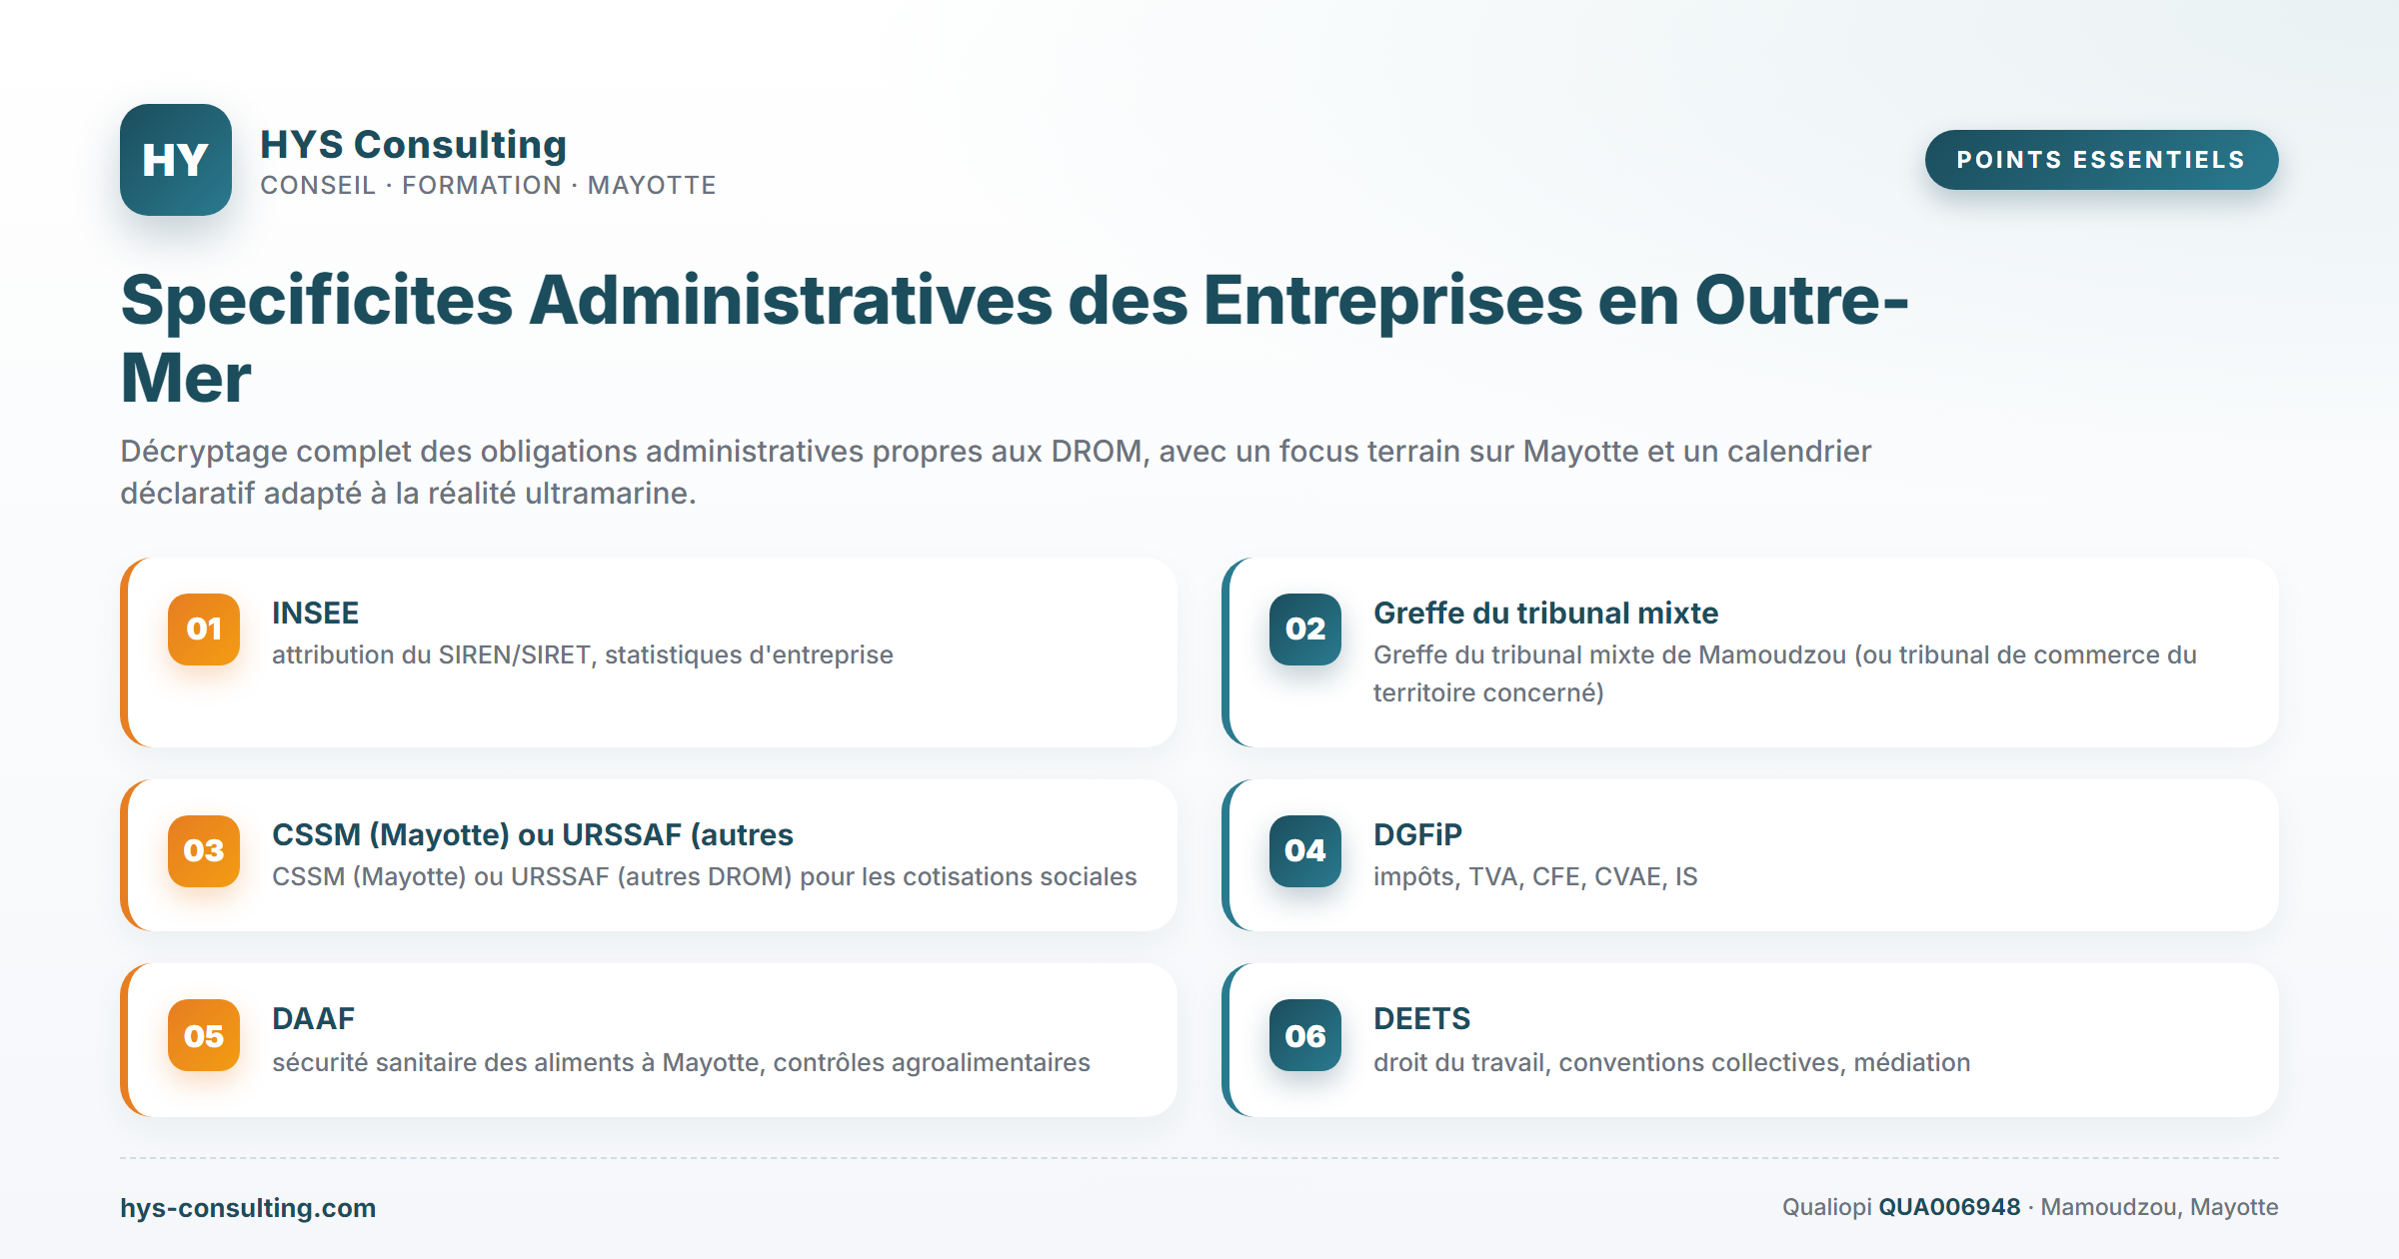Click the impôts, TVA, CFE description
This screenshot has width=2399, height=1259.
[1535, 876]
